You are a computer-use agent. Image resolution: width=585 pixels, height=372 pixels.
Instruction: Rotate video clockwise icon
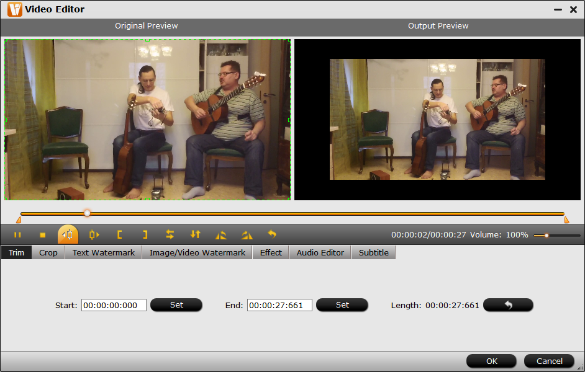247,235
